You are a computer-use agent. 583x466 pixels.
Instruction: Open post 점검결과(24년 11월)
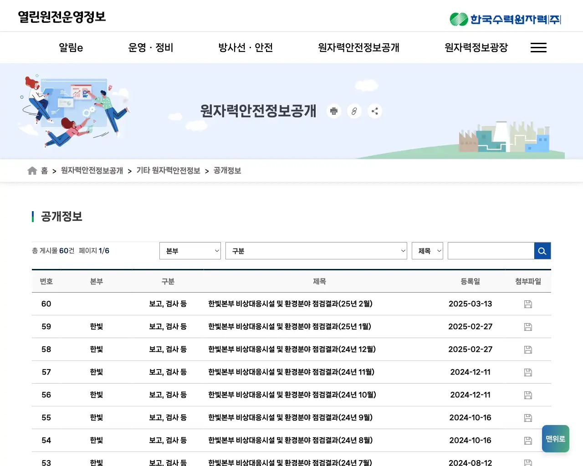(x=291, y=372)
